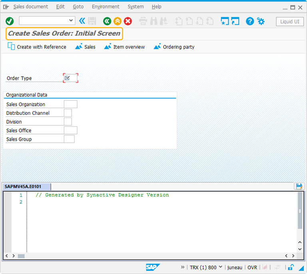
Task: Click the Create New Session icon
Action: pyautogui.click(x=225, y=21)
